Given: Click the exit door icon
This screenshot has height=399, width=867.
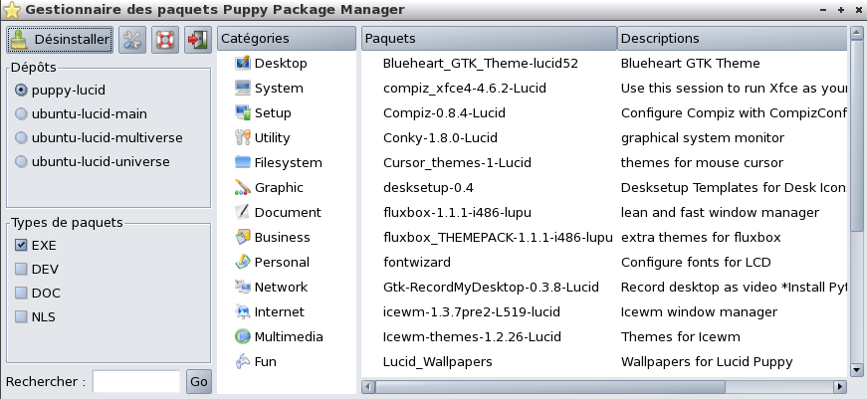Looking at the screenshot, I should click(x=198, y=40).
